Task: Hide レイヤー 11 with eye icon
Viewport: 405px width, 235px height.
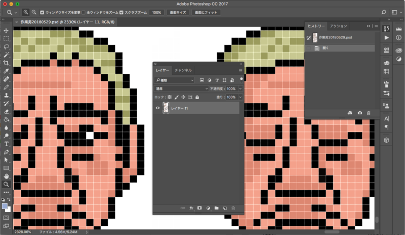Action: (x=157, y=108)
